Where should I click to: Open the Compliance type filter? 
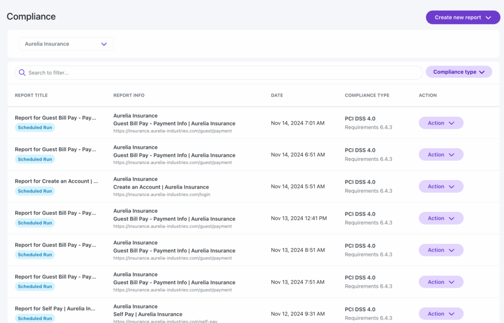click(x=459, y=72)
